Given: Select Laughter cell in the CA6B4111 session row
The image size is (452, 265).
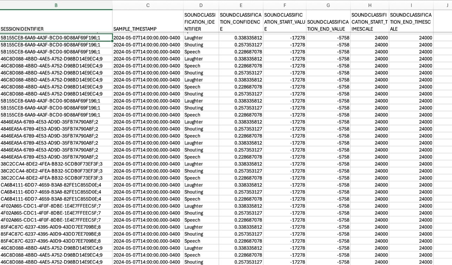Looking at the screenshot, I should click(x=201, y=185).
